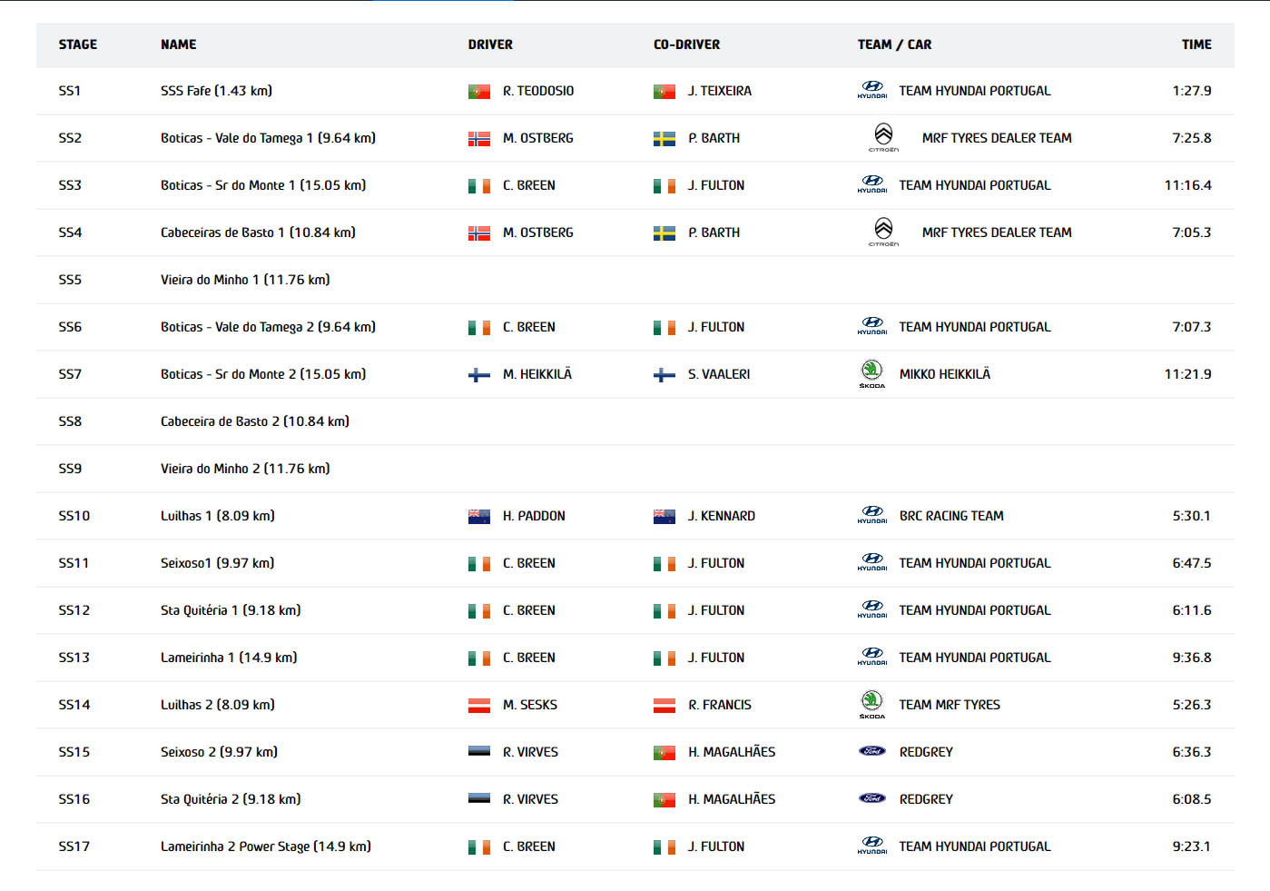Click the DRIVER column header
Screen dimensions: 1270x891
point(490,45)
